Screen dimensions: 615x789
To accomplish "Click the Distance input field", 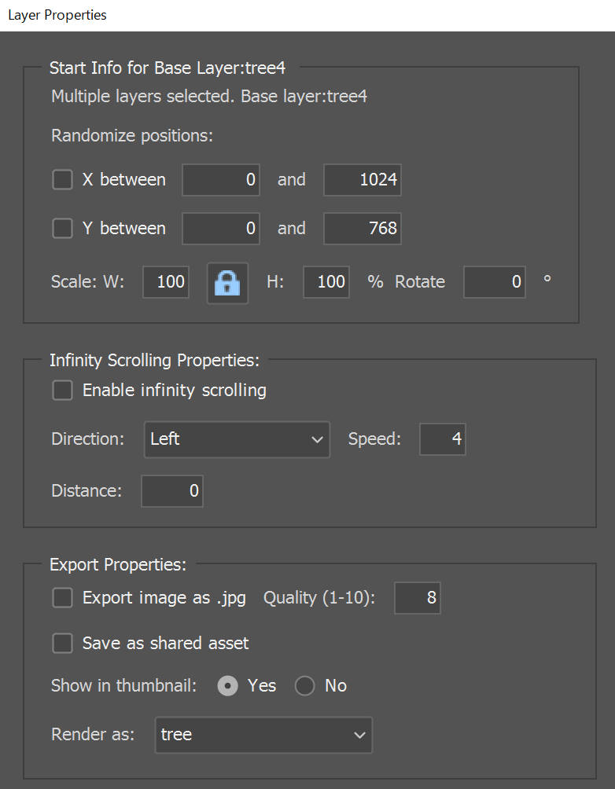I will (x=172, y=491).
